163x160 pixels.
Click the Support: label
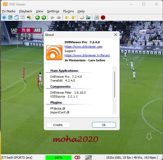pos(70,51)
